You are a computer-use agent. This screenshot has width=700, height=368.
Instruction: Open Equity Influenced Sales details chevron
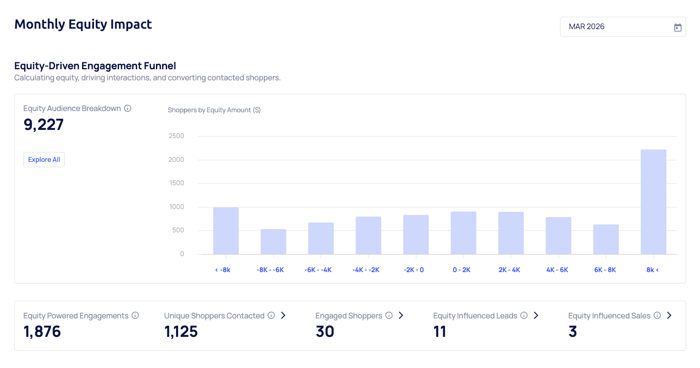pyautogui.click(x=669, y=315)
